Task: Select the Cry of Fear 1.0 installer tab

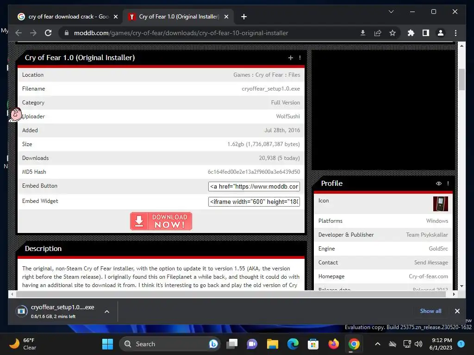Action: 179,17
